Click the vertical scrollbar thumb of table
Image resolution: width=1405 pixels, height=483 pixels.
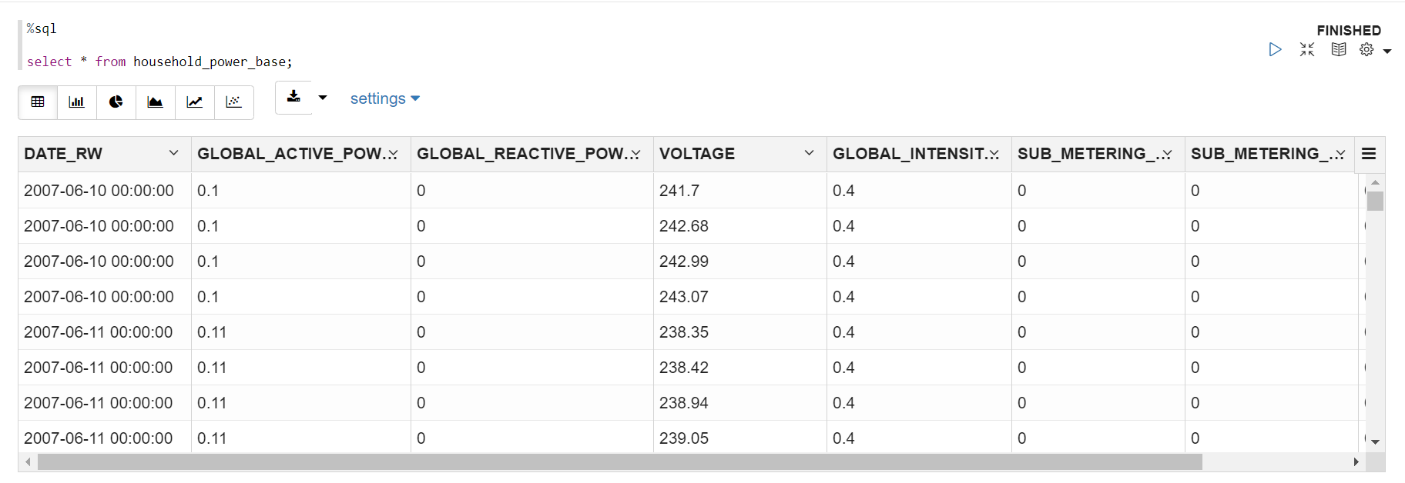[1375, 201]
